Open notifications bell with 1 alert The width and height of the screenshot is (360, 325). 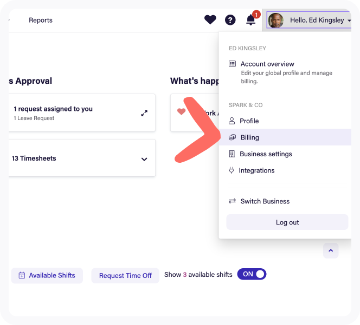[251, 19]
